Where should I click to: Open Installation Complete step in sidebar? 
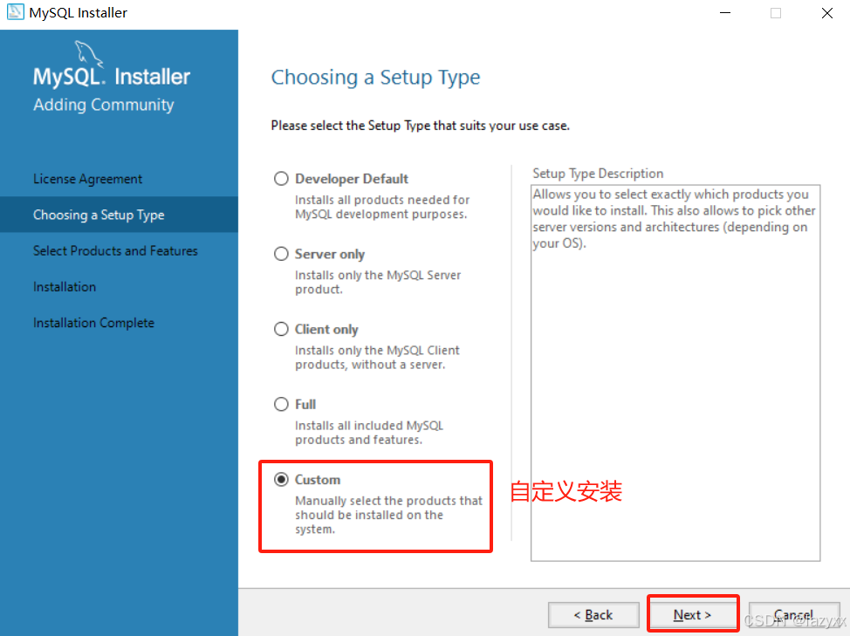click(x=93, y=323)
